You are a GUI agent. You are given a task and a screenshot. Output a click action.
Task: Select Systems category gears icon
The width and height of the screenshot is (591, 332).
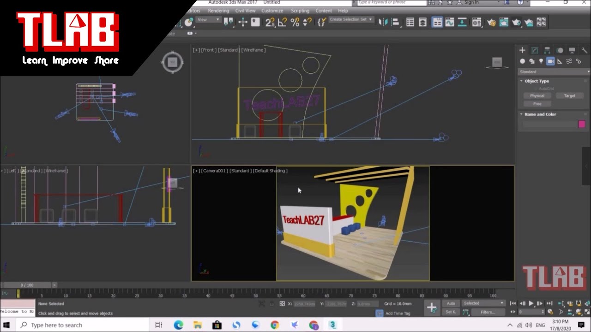coord(578,61)
